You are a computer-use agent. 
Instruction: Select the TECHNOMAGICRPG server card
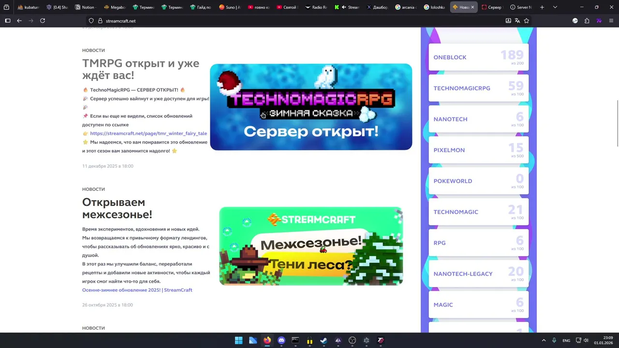(478, 88)
